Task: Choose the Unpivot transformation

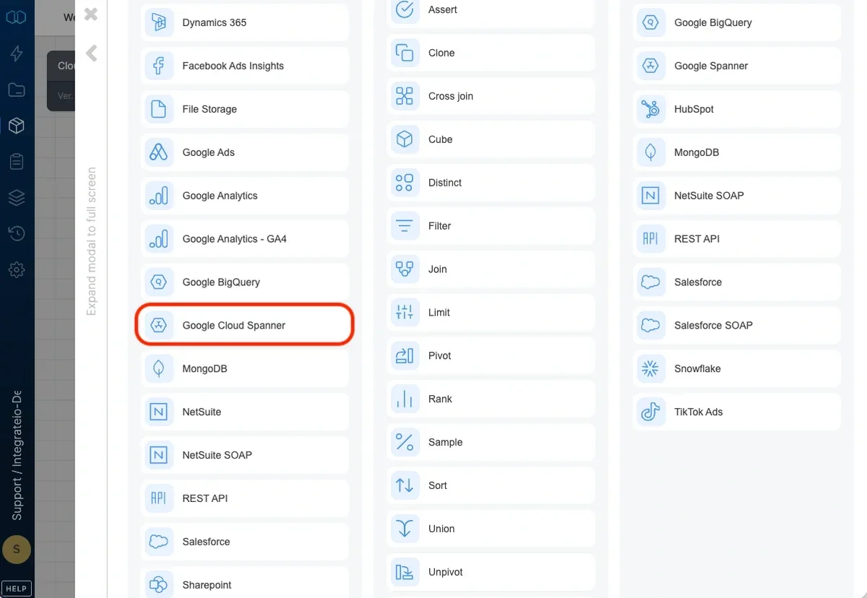Action: (x=491, y=573)
